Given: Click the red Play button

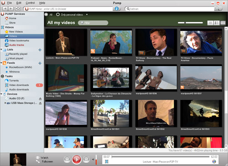Looking at the screenshot, I should (77, 160).
